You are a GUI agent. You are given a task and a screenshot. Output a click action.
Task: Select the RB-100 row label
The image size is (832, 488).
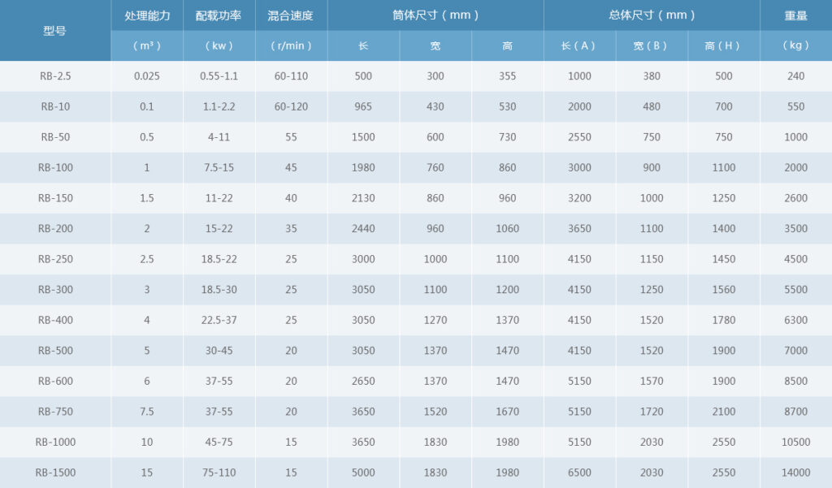tap(54, 167)
